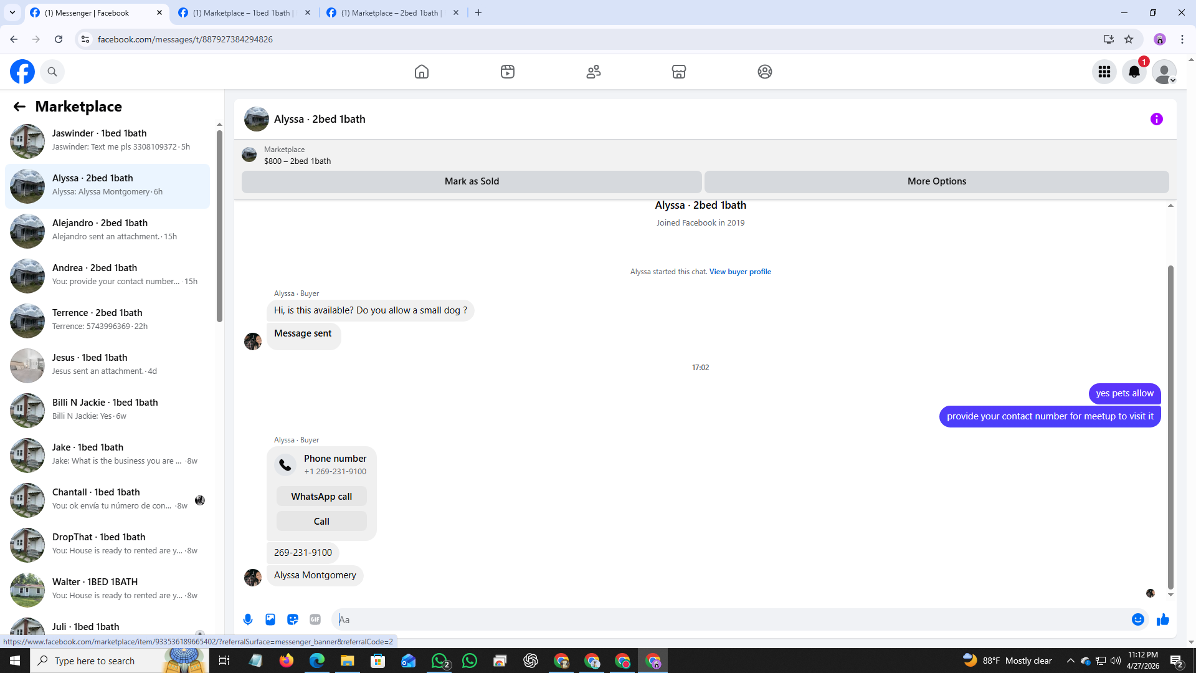Open the Groups icon in top navigation
Viewport: 1196px width, 673px height.
click(765, 72)
